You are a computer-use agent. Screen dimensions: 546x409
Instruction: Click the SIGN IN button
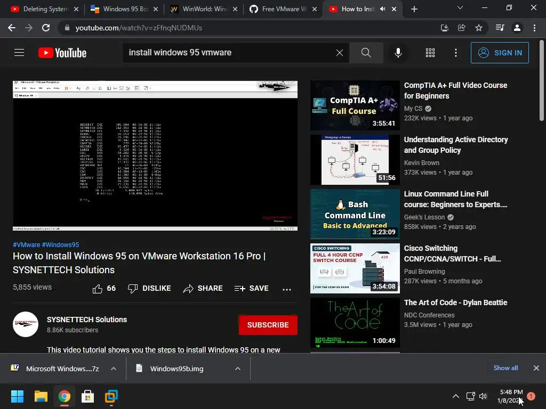click(x=500, y=53)
